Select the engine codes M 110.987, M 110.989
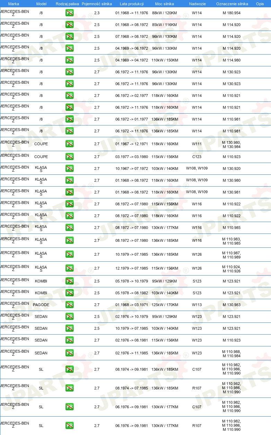Screen dimensions: 271x435 [231, 255]
